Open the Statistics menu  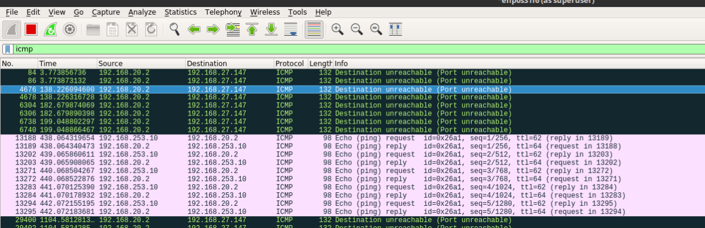point(181,12)
